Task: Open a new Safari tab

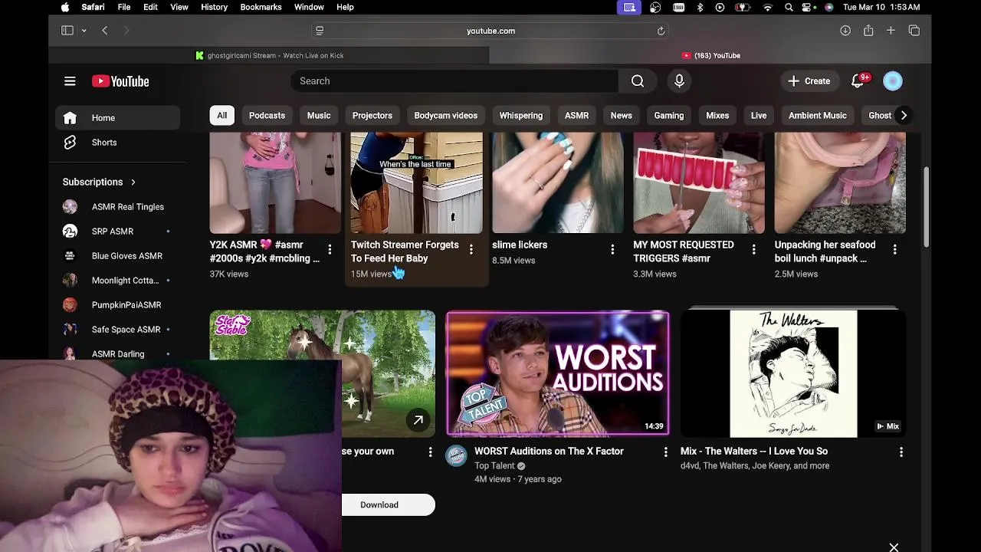Action: coord(891,31)
